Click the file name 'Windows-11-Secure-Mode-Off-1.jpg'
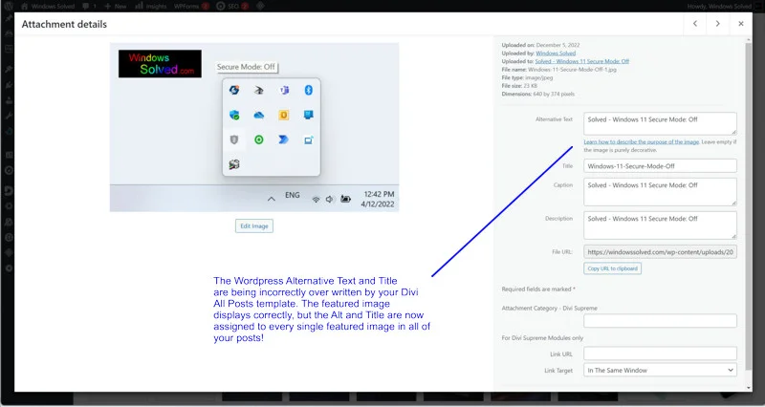 [x=572, y=70]
